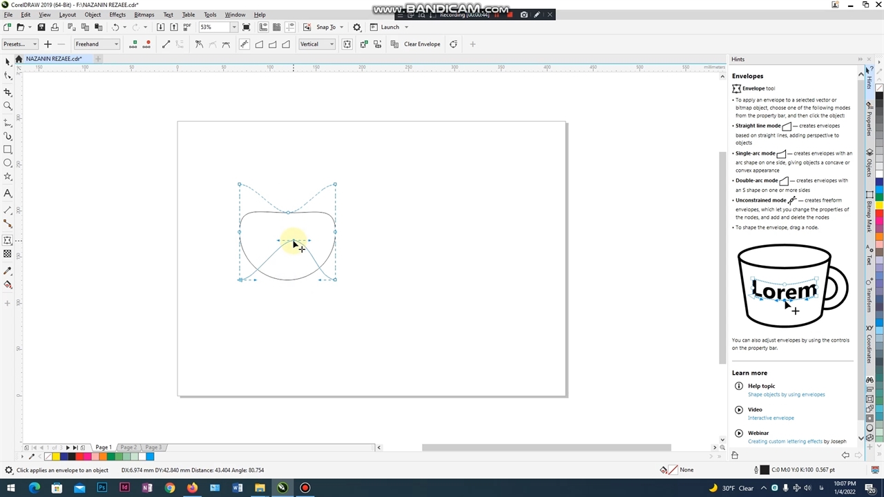Switch to the Page 2 tab
Viewport: 884px width, 497px height.
[x=128, y=447]
